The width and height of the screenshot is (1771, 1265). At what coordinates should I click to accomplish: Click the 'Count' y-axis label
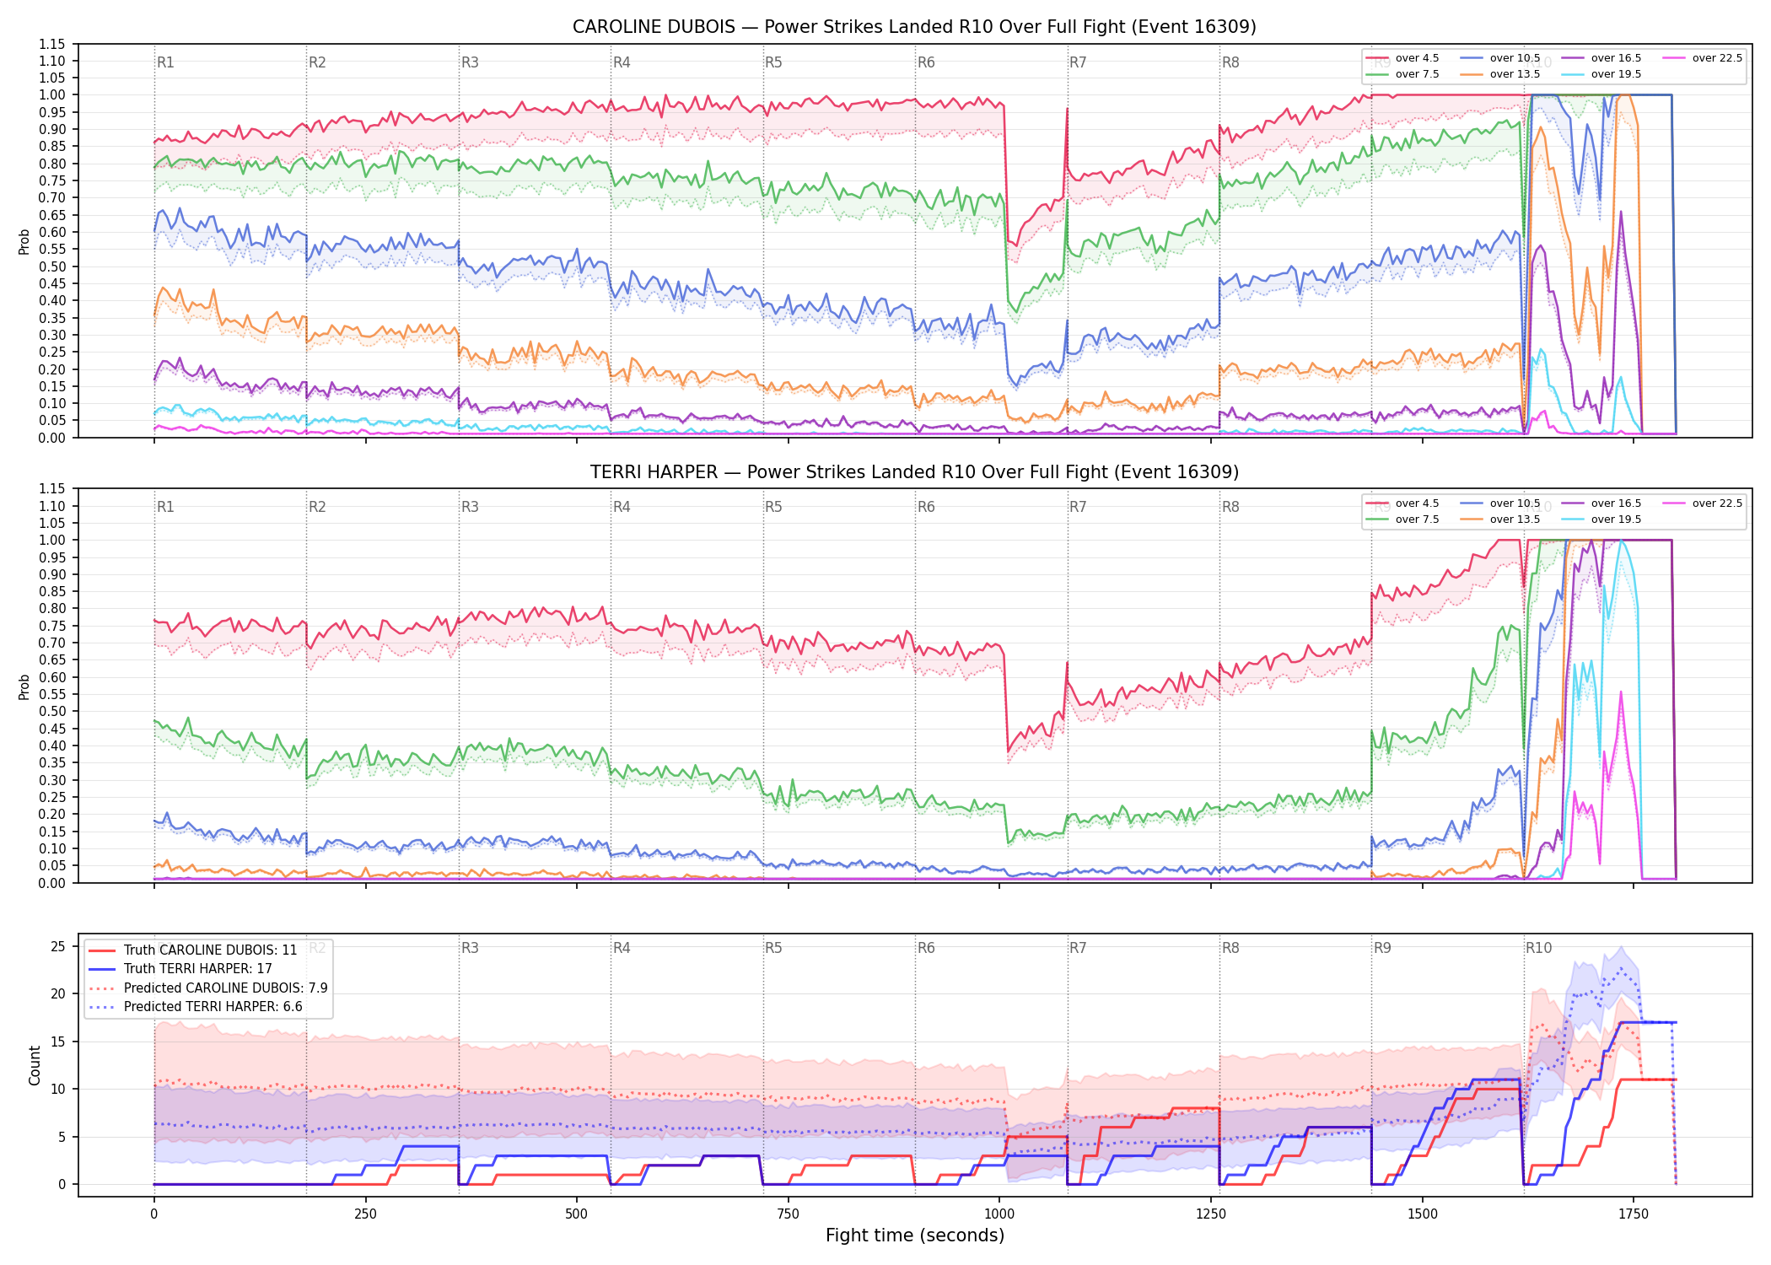point(35,1065)
